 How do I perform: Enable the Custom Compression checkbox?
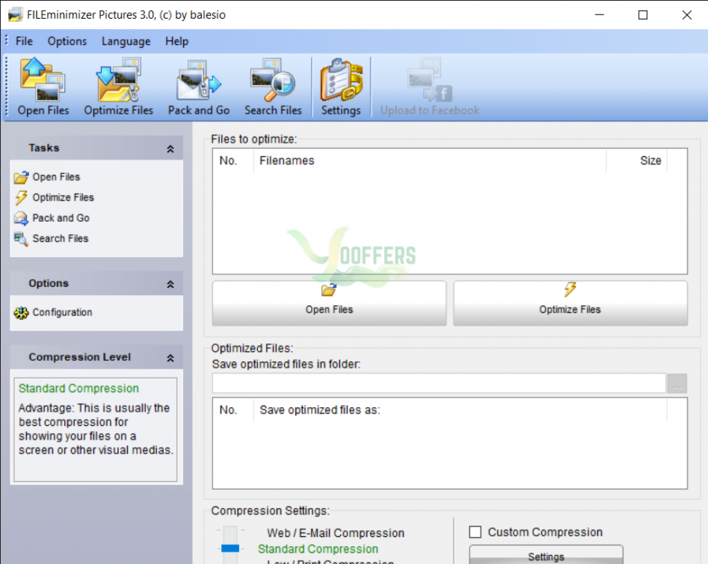click(x=475, y=532)
